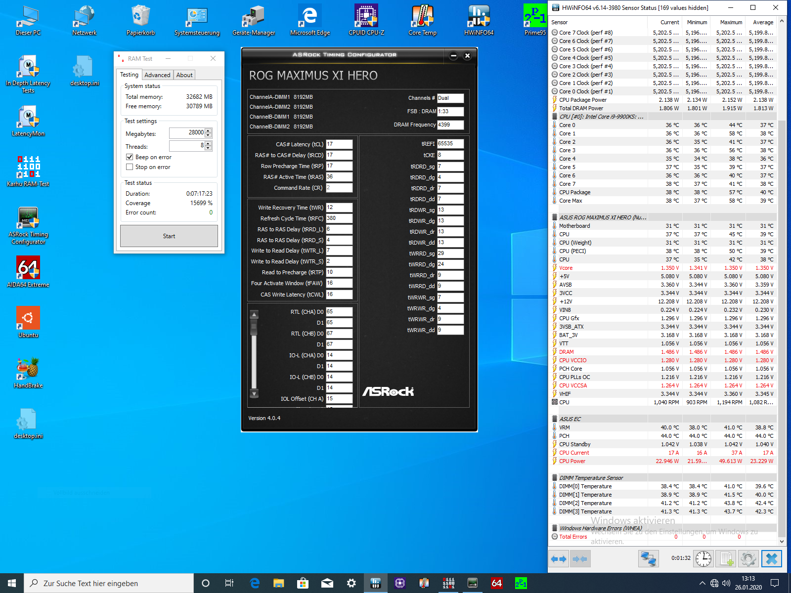Select the CPUID CPU-Z desktop shortcut
The width and height of the screenshot is (791, 593).
tap(366, 21)
